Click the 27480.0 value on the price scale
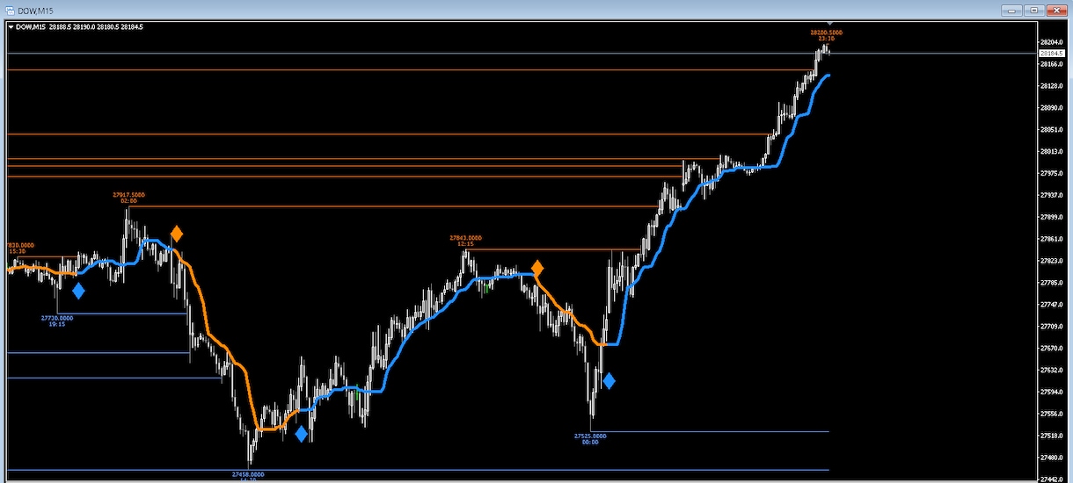This screenshot has width=1073, height=483. pos(1051,458)
